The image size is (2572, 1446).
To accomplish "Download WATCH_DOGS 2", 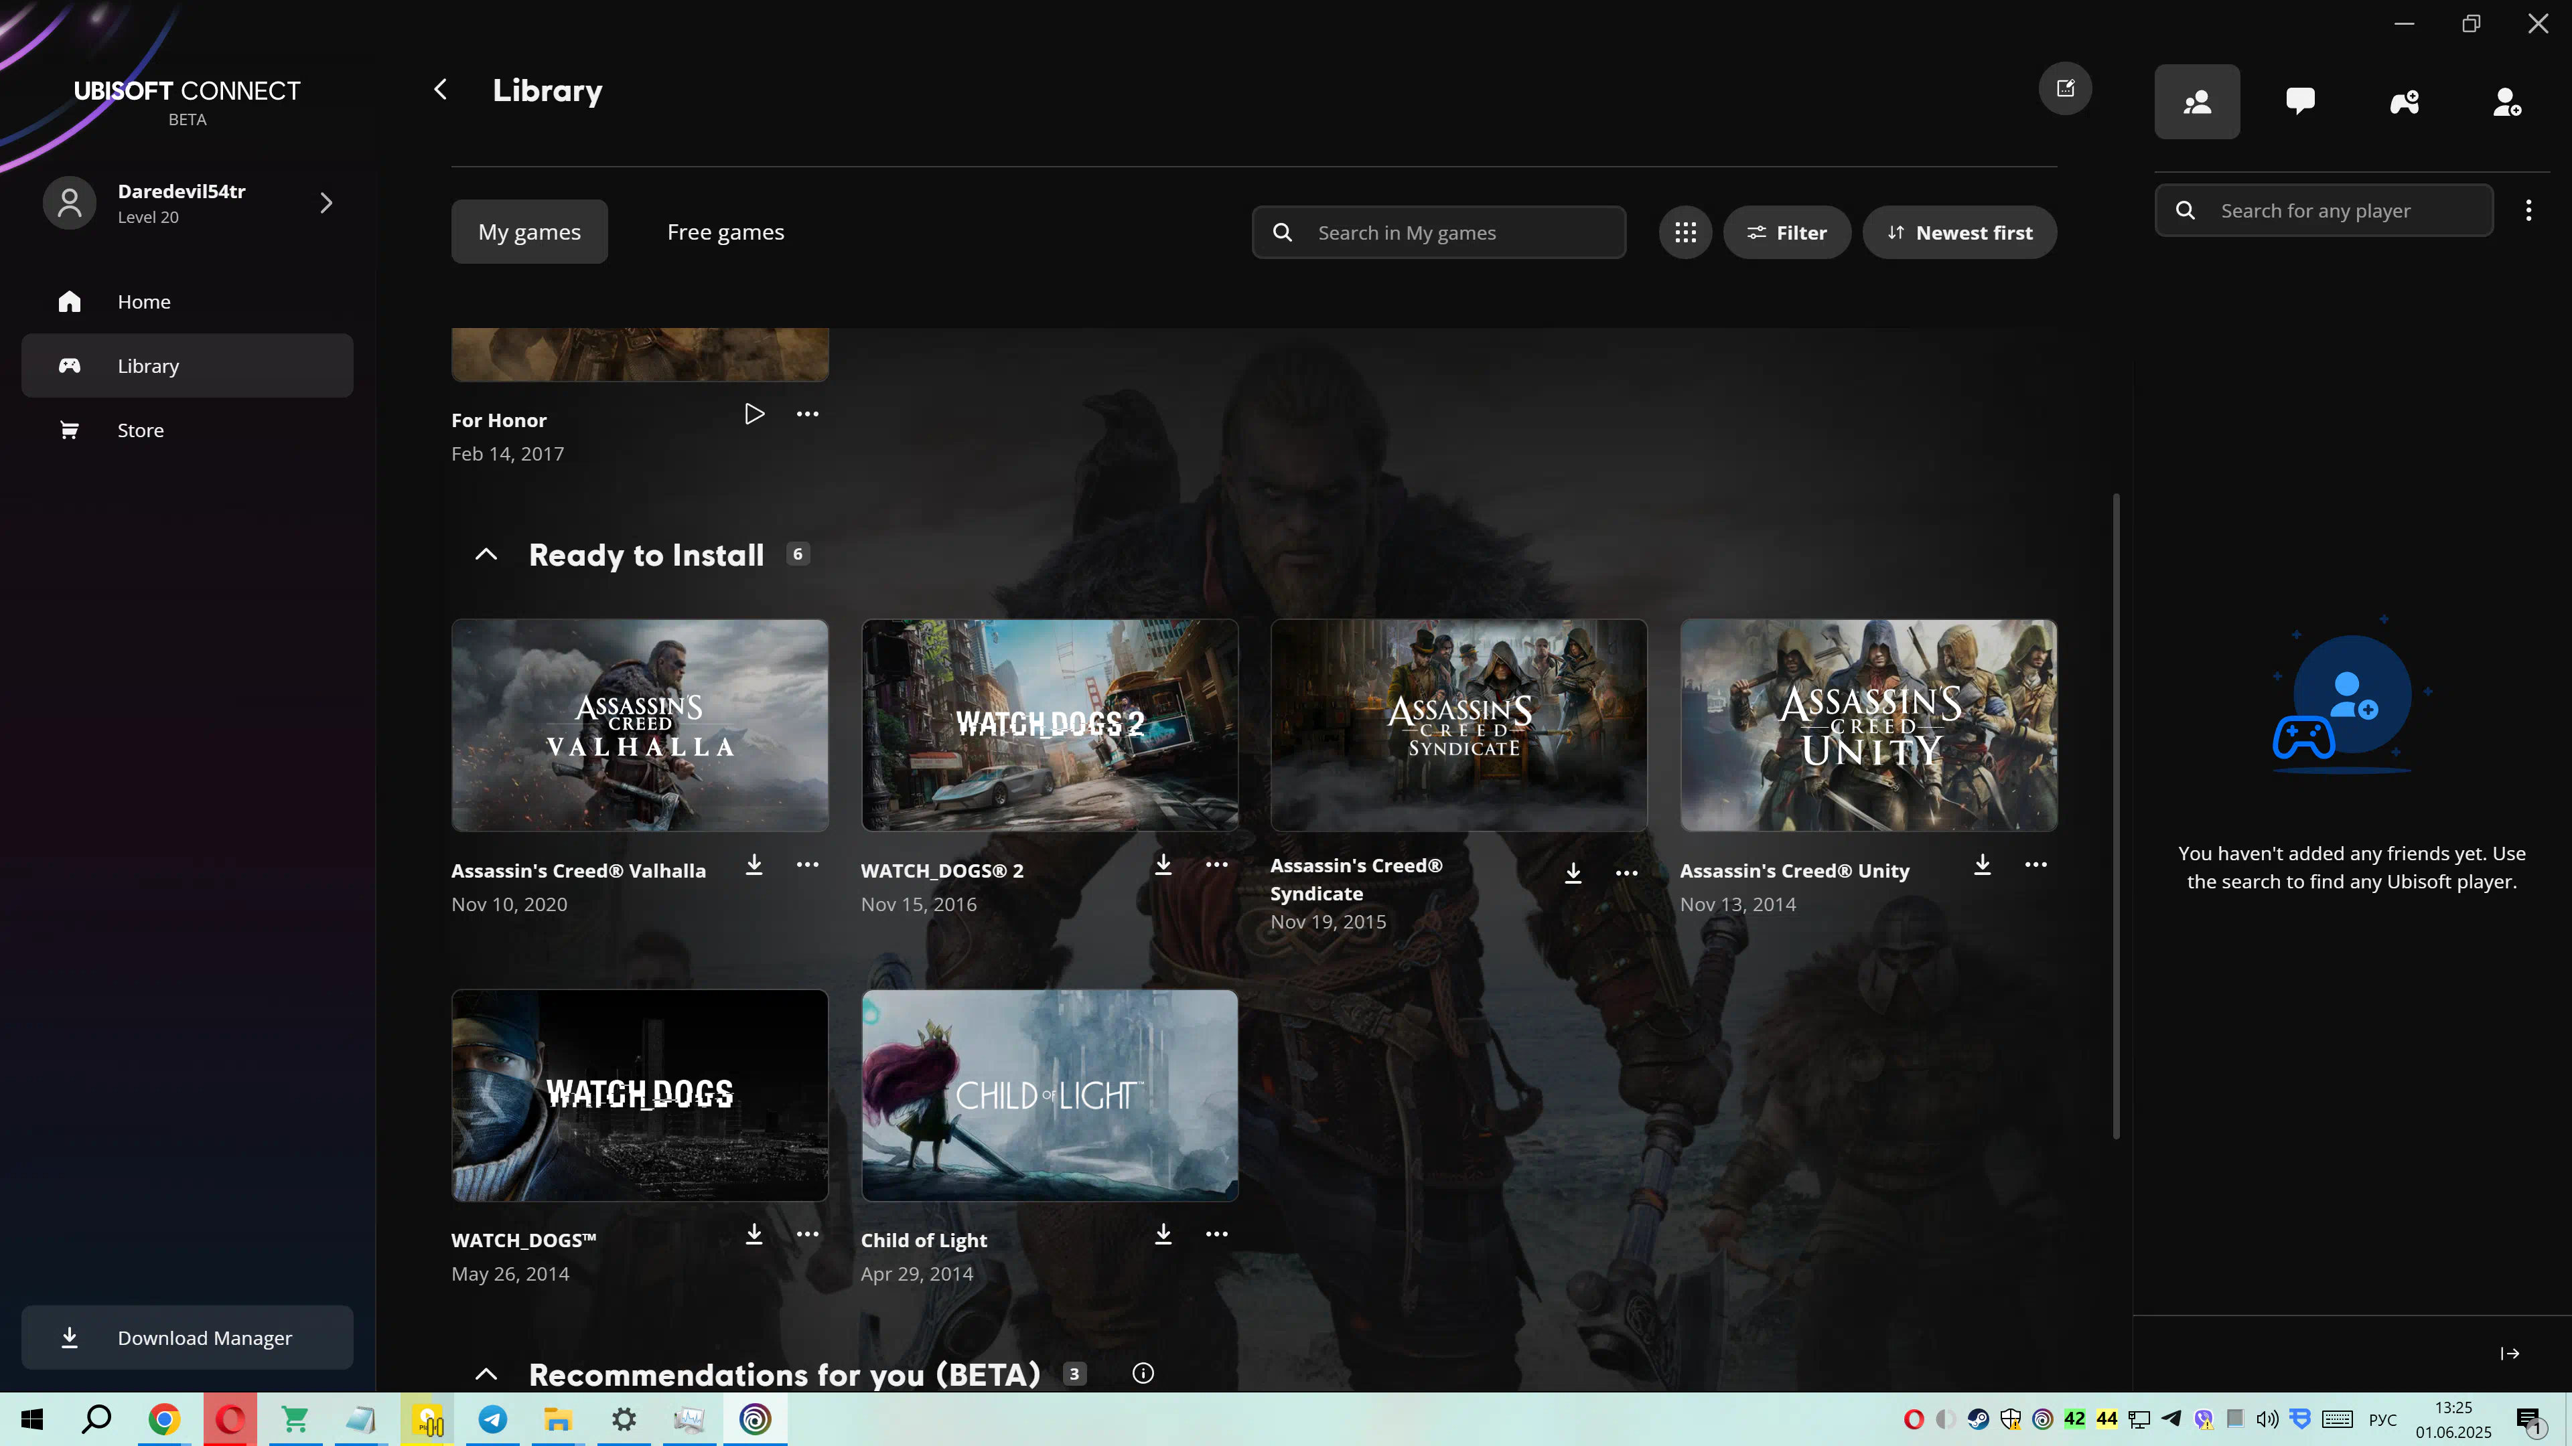I will (1163, 865).
